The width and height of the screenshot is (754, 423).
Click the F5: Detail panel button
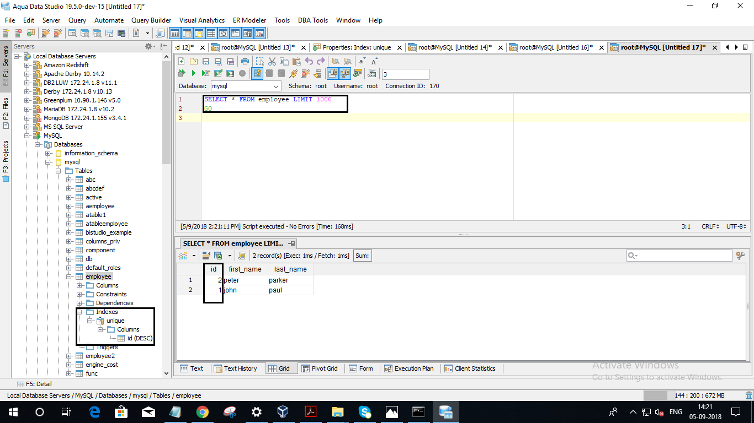[34, 384]
